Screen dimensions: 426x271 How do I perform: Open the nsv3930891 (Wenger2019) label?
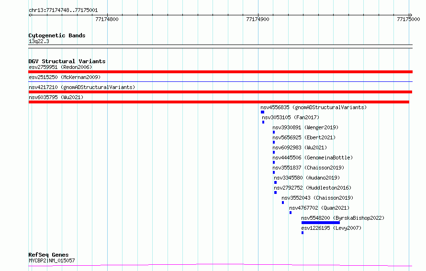(x=305, y=127)
